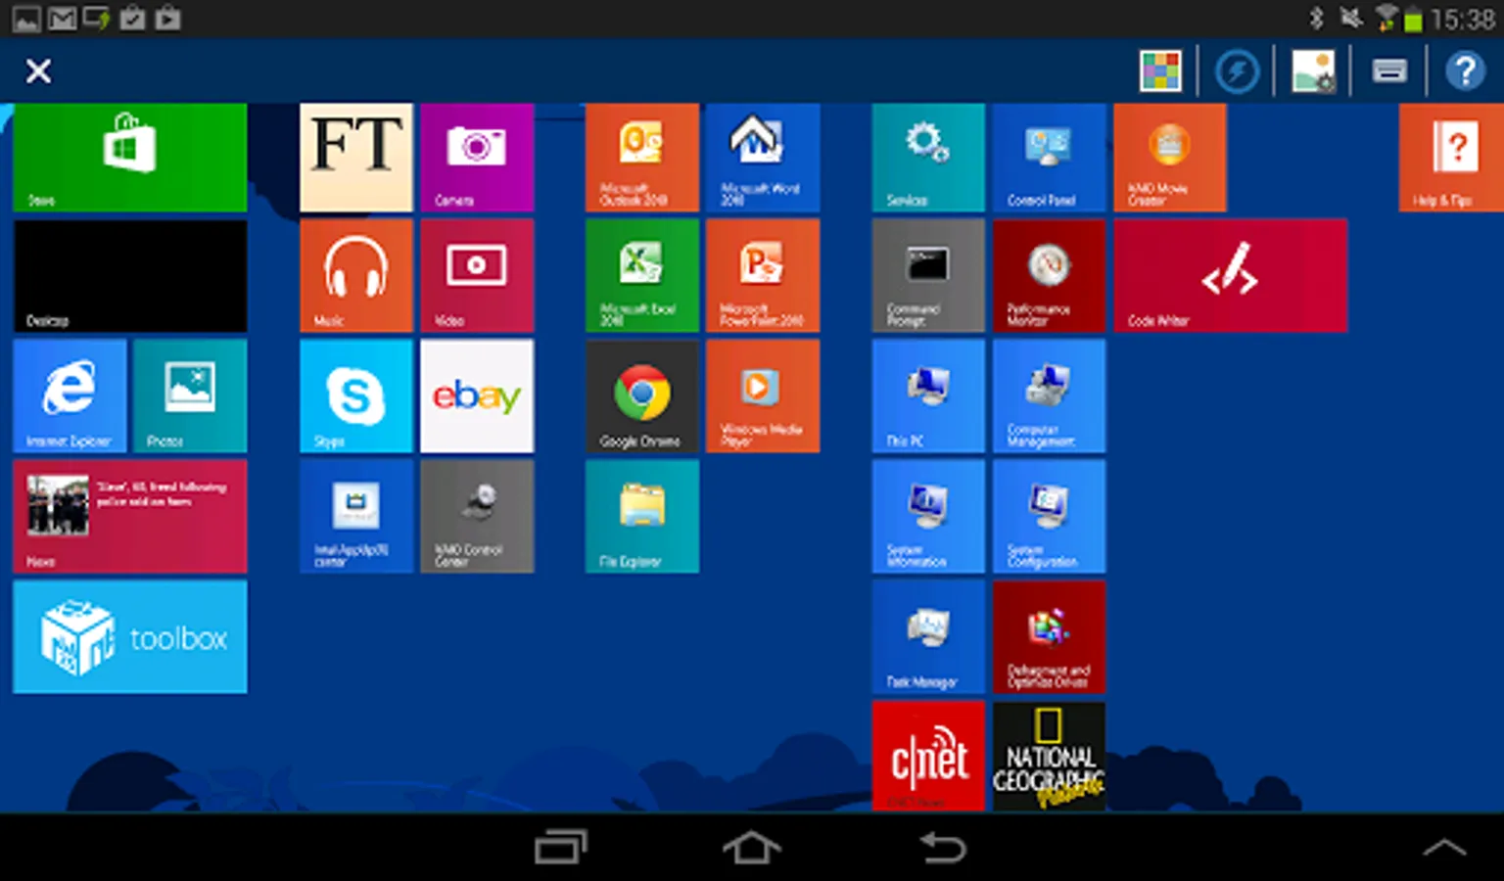
Task: Open the Store tile
Action: pos(130,158)
